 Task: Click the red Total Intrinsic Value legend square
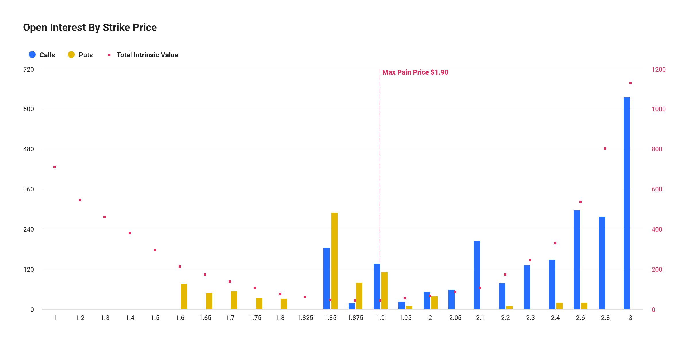(109, 55)
